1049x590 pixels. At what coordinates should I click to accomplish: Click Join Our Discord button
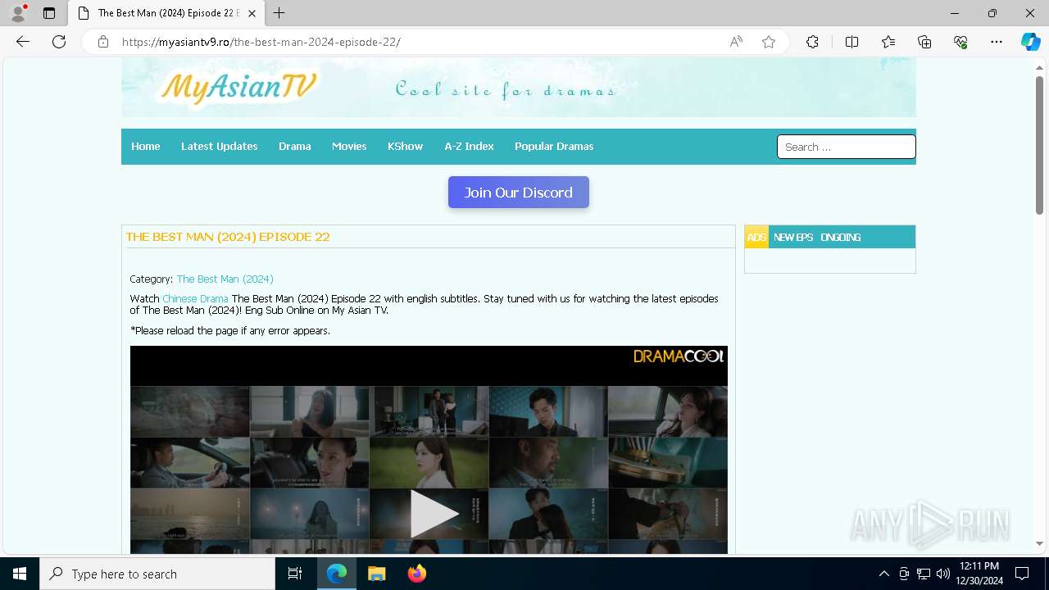[x=519, y=193]
